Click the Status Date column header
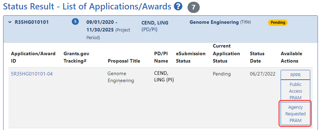 (x=257, y=57)
